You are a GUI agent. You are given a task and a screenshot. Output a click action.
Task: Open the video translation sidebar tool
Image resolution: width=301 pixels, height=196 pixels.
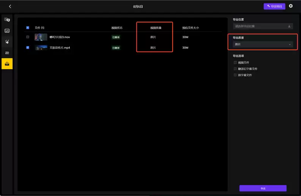[x=7, y=20]
